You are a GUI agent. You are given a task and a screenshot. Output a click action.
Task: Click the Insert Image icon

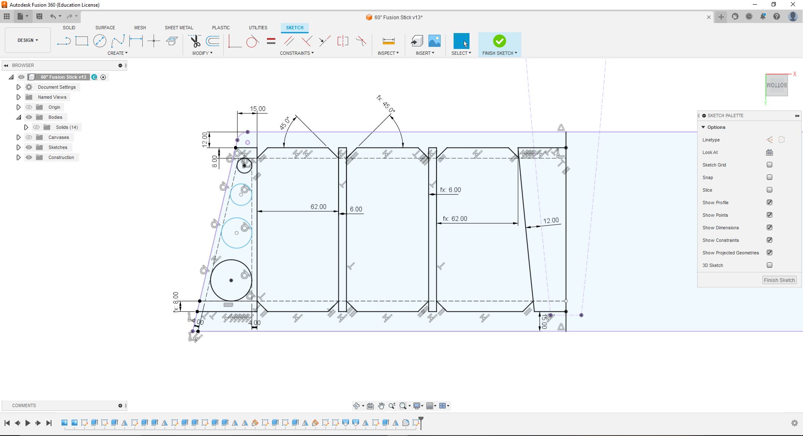coord(434,41)
